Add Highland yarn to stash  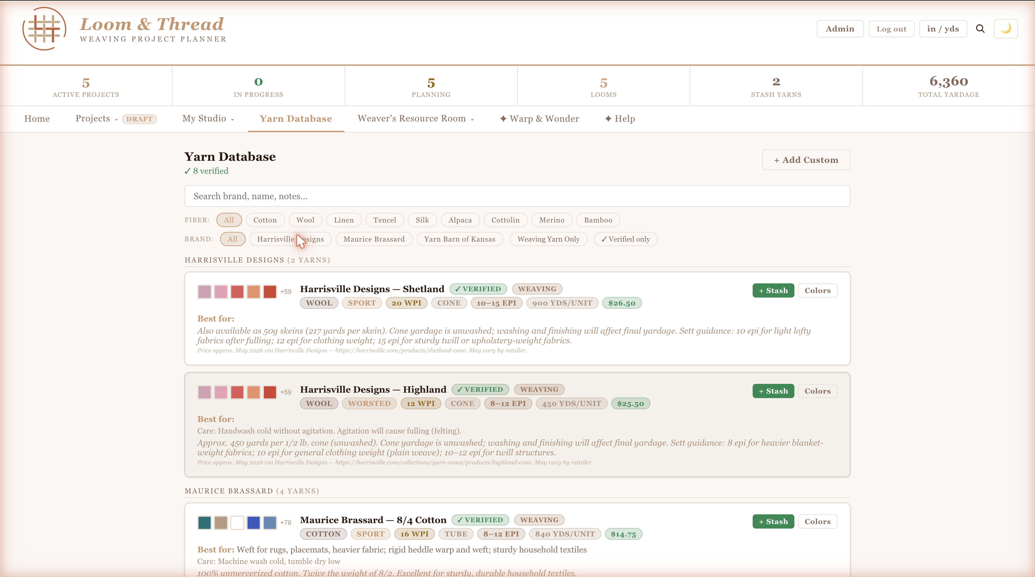773,391
